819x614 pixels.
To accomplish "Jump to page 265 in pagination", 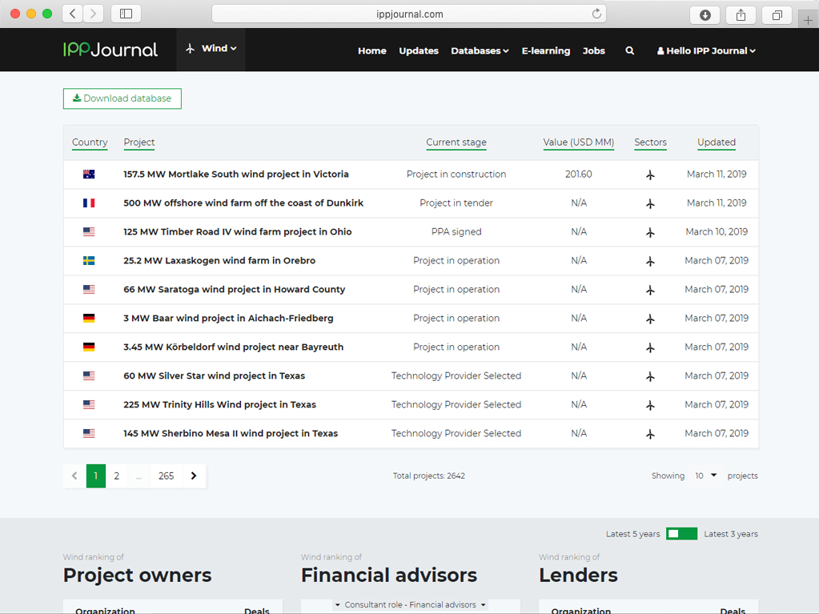I will click(x=166, y=476).
